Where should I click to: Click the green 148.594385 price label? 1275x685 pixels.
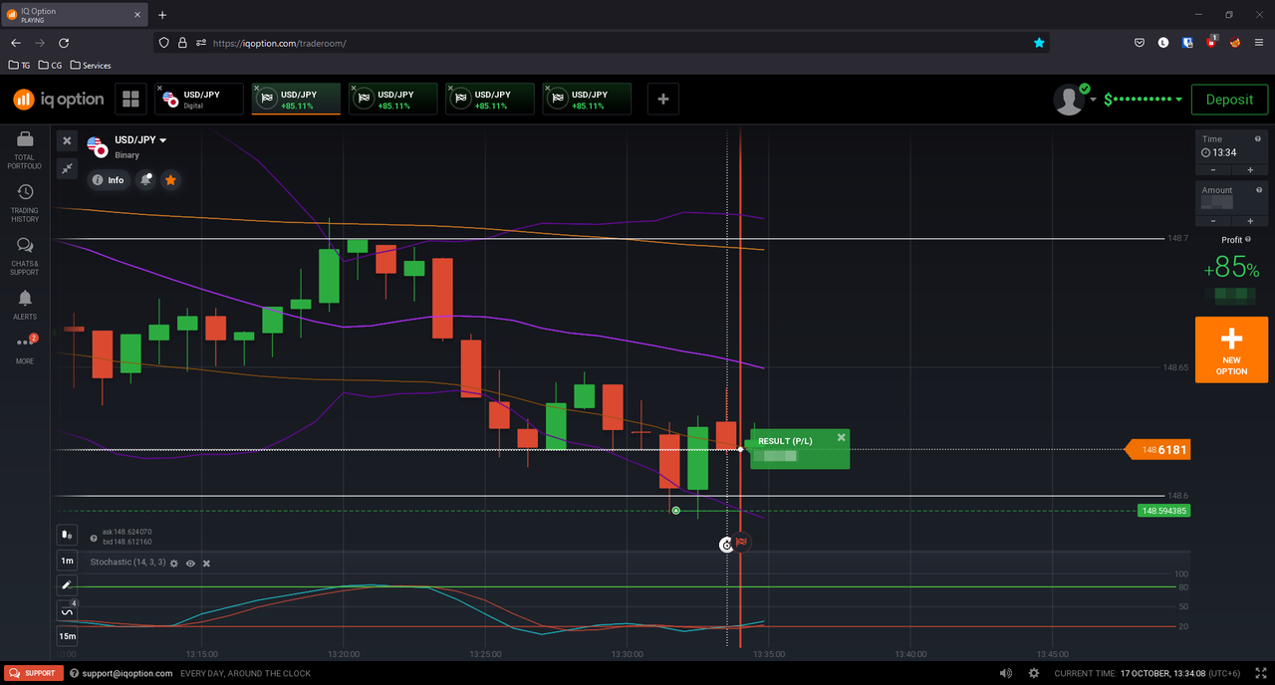(1163, 511)
